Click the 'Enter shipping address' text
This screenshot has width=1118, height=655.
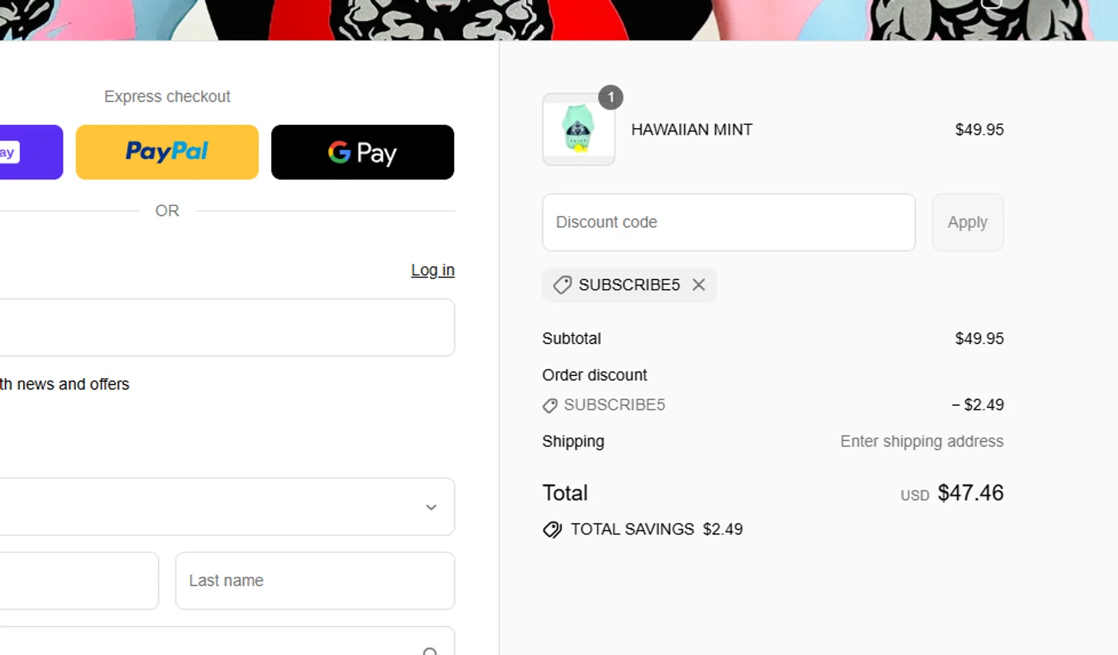922,441
